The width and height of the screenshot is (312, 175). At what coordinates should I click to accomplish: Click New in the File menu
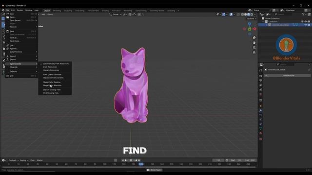coord(21,14)
